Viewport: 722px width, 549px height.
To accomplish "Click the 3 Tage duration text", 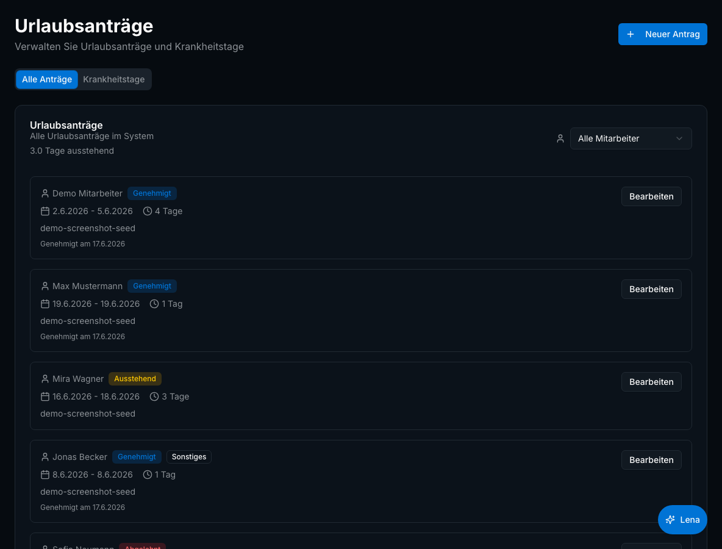I will click(x=176, y=396).
